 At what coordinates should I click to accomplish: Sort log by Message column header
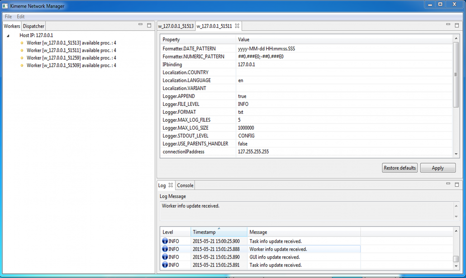[x=304, y=232]
